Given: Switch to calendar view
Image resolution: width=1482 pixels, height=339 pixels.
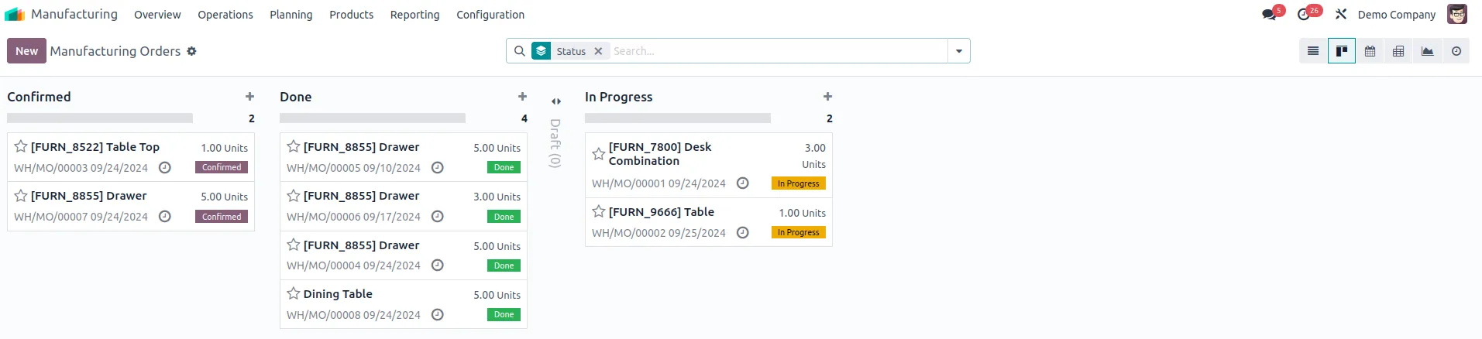Looking at the screenshot, I should point(1370,51).
